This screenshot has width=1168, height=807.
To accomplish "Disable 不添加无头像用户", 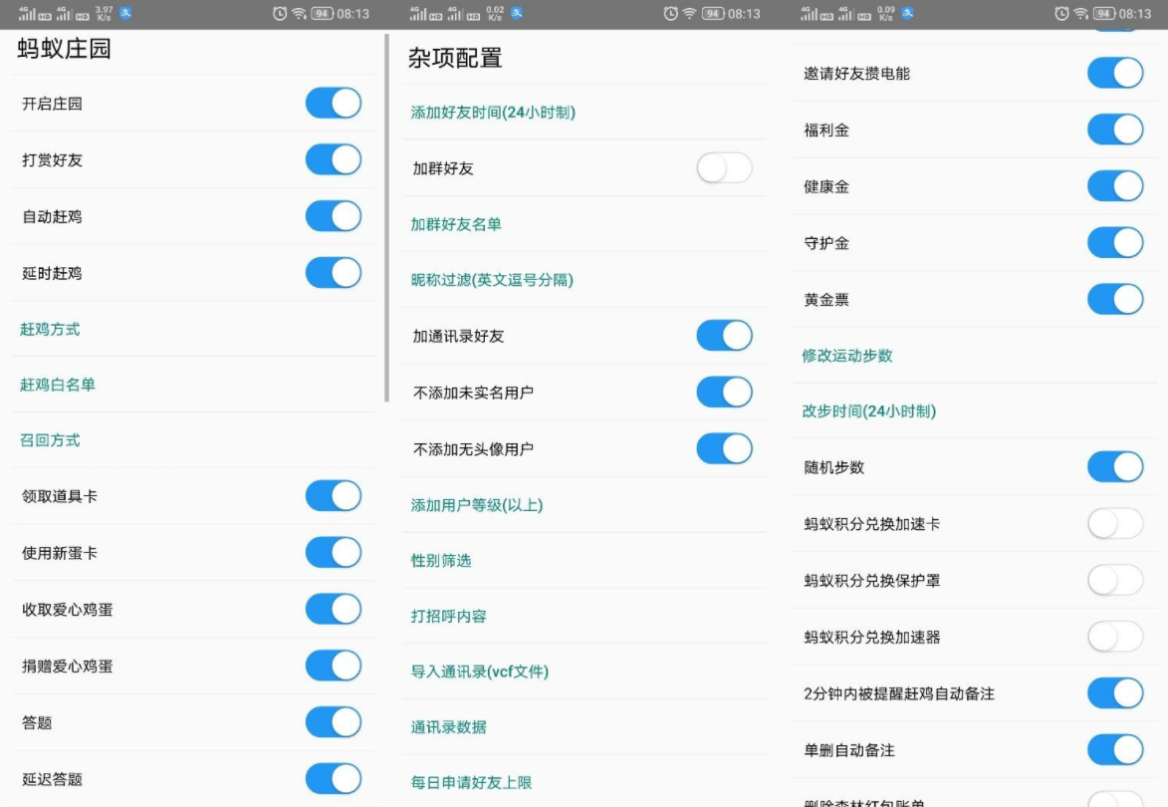I will pos(725,448).
